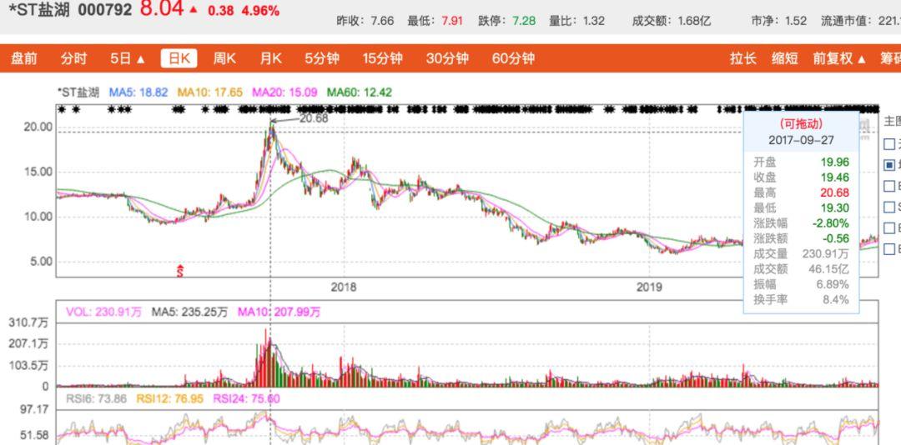Click the 4.96% change percentage
The image size is (901, 445).
click(260, 10)
